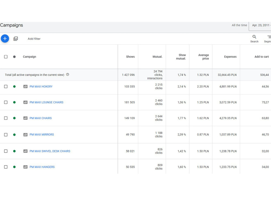
Task: Click green status dot of PM MAX LOUNGE CHAIRS
Action: click(x=14, y=102)
